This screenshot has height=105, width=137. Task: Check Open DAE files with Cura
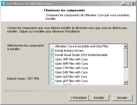(x=52, y=72)
